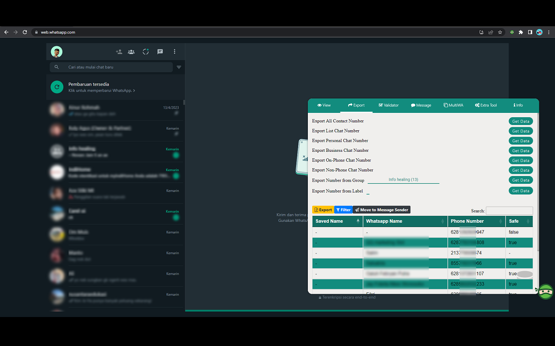Sort table by Phone Number column
Image resolution: width=555 pixels, height=346 pixels.
477,221
